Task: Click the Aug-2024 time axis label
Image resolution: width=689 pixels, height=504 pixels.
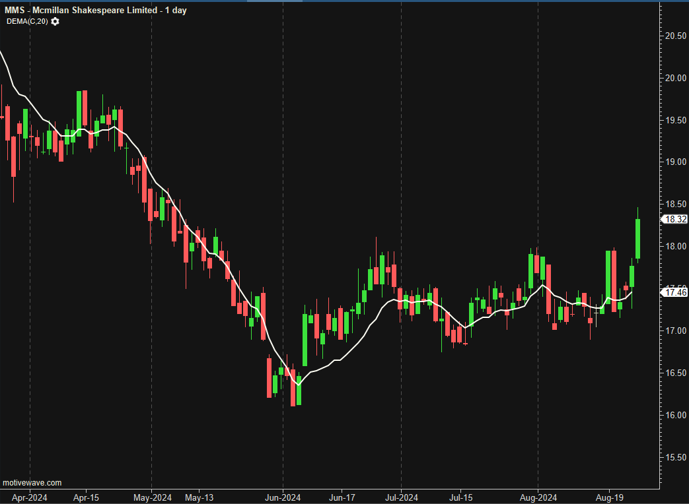Action: pyautogui.click(x=538, y=497)
